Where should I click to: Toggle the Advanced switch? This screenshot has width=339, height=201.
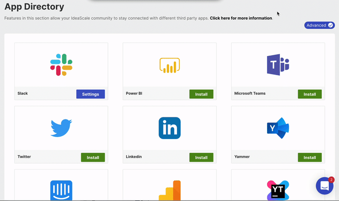point(320,25)
